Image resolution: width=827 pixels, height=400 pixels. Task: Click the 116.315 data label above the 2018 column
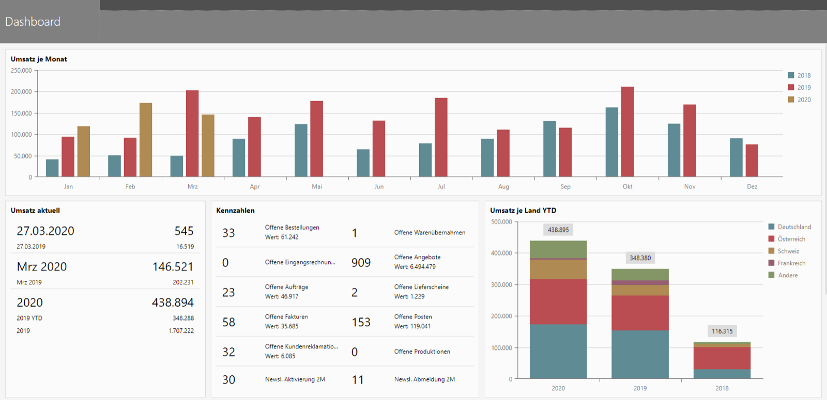click(x=722, y=331)
